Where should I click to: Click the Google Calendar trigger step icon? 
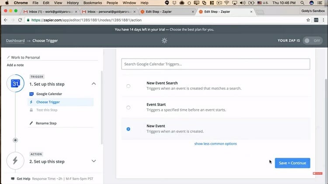(x=15, y=83)
